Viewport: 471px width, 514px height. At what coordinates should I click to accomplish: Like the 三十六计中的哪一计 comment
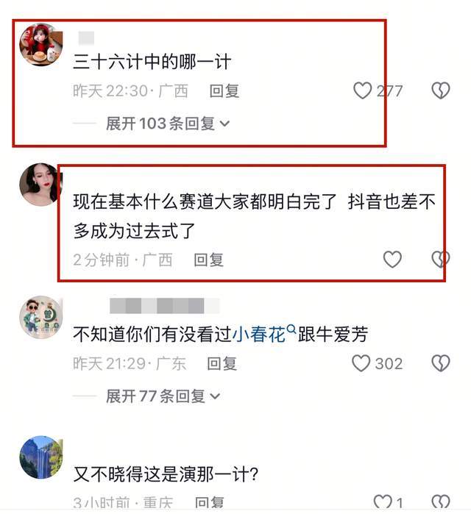click(362, 90)
